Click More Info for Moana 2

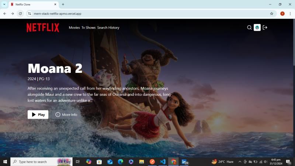pyautogui.click(x=66, y=115)
